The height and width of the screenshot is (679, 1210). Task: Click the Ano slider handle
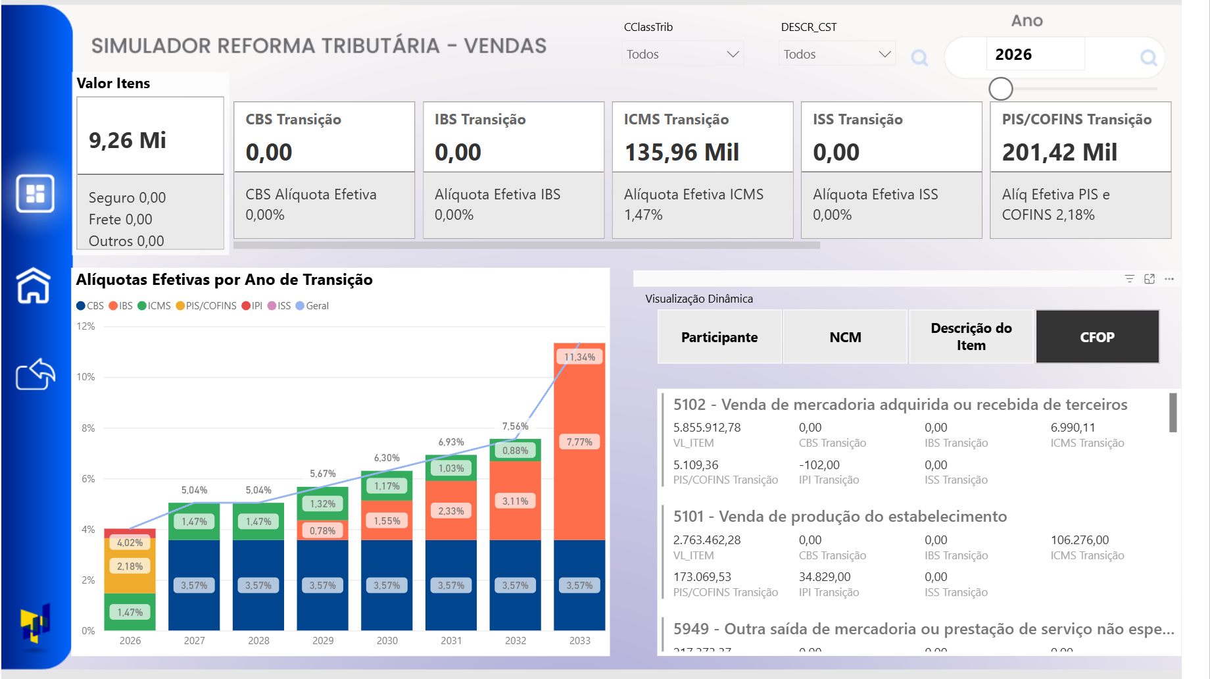point(1000,89)
